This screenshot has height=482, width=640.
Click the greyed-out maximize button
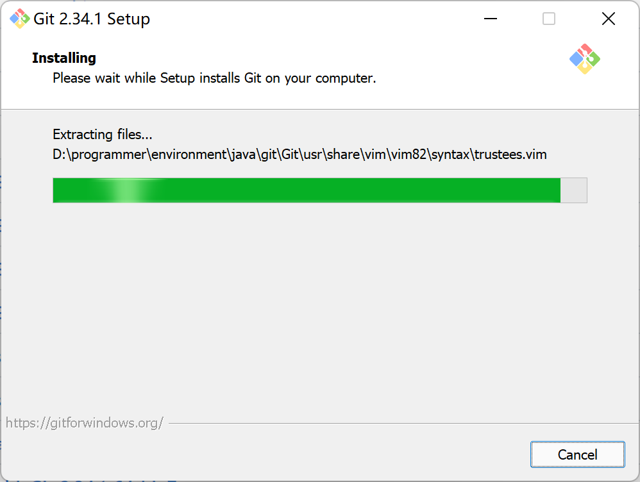[548, 19]
